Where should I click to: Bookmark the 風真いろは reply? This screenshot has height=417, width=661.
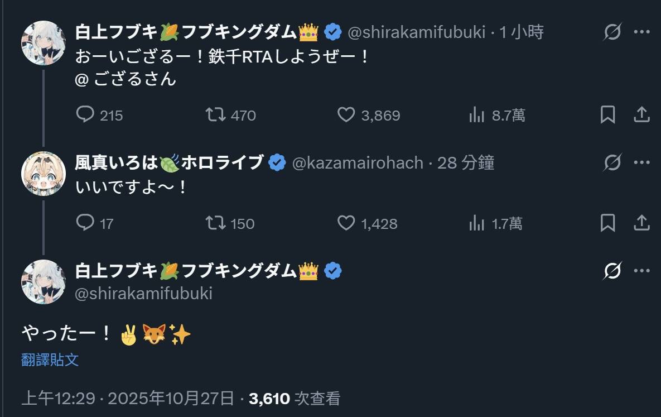tap(607, 223)
